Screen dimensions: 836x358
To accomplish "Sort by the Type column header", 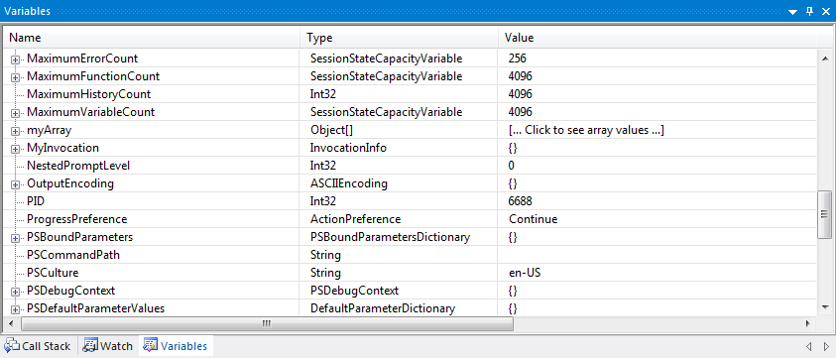I will 400,38.
